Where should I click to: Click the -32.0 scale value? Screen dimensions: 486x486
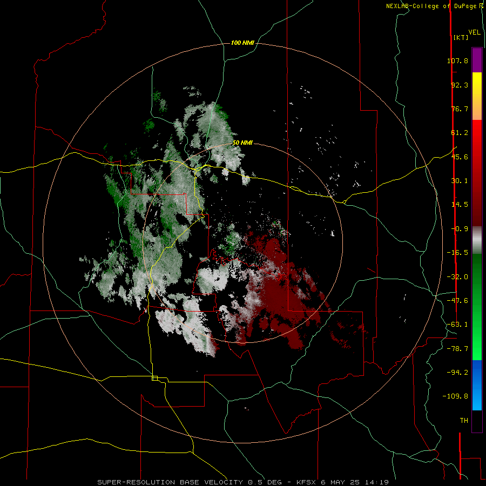[x=457, y=277]
